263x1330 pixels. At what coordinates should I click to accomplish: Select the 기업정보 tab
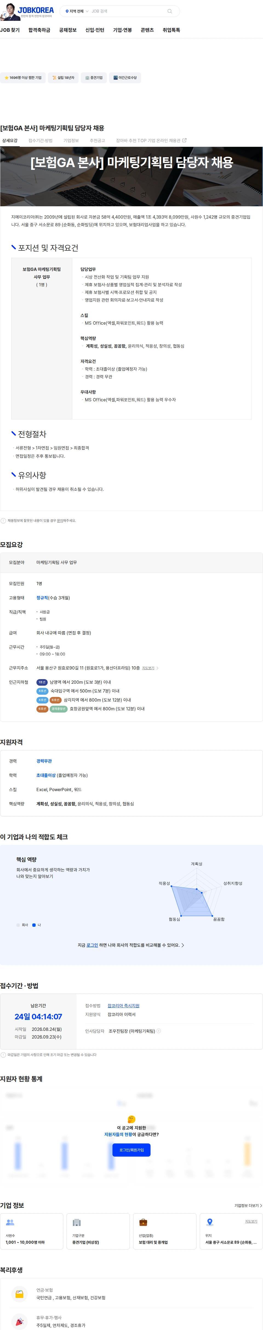click(x=71, y=141)
